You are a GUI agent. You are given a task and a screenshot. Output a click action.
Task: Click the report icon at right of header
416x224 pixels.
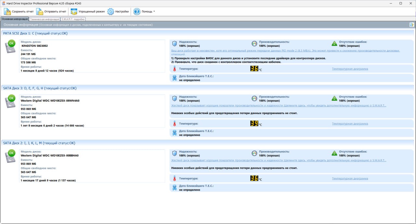(411, 25)
